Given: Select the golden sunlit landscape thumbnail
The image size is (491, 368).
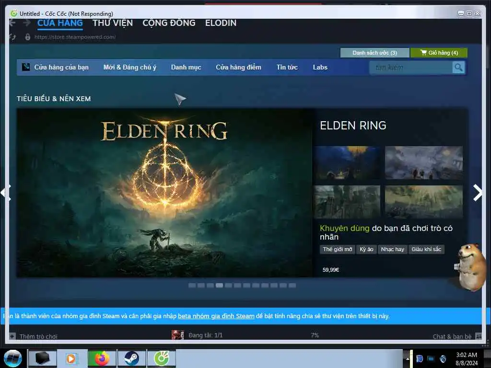Looking at the screenshot, I should coord(424,202).
